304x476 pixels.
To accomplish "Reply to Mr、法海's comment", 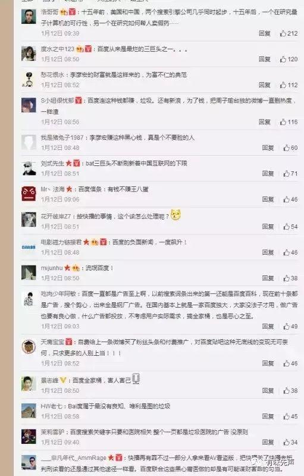I will [x=268, y=199].
